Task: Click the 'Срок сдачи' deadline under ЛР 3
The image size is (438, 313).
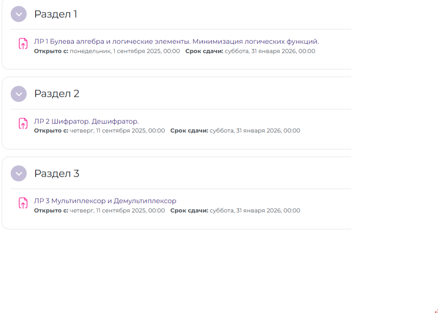Action: [254, 210]
